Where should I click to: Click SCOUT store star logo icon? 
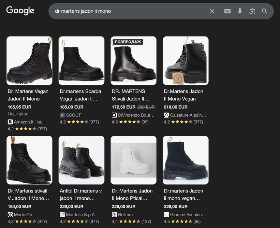(62, 115)
